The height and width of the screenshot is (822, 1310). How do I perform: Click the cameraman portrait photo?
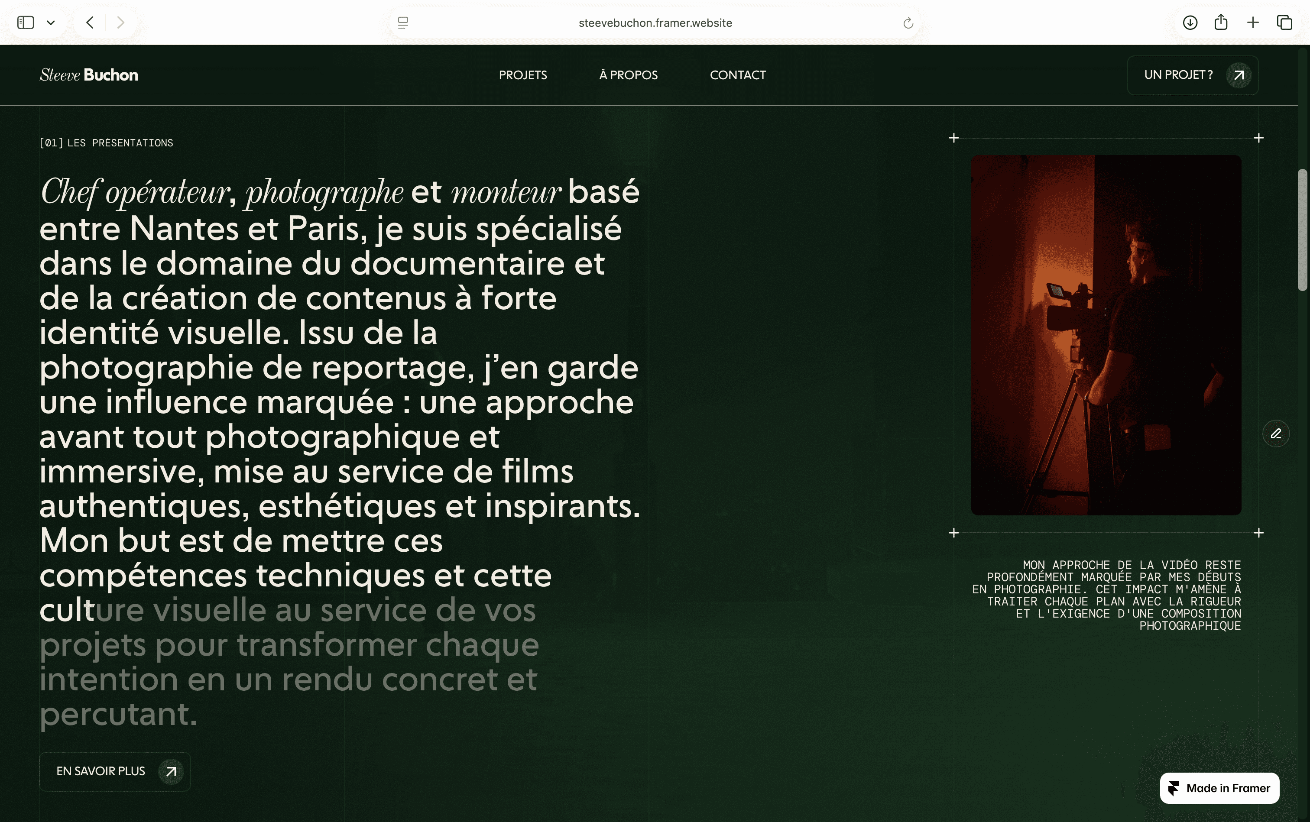point(1106,335)
